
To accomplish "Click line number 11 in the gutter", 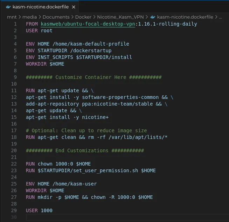I will tap(14, 90).
